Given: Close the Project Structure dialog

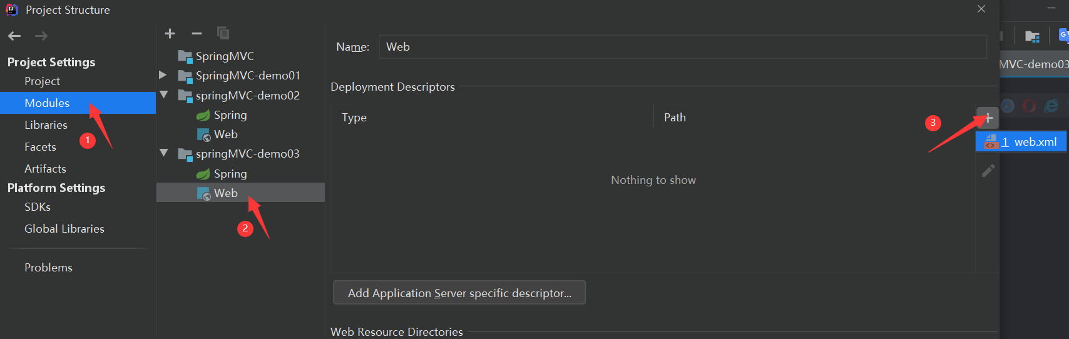Looking at the screenshot, I should click(x=981, y=9).
